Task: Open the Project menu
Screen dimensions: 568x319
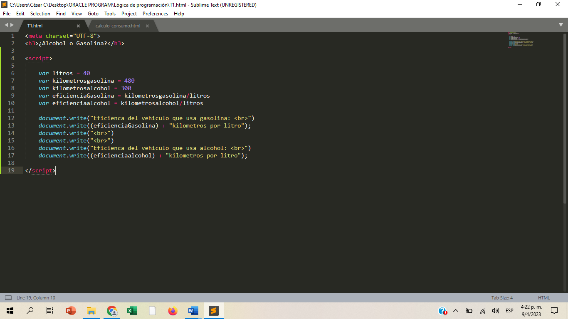Action: tap(129, 14)
